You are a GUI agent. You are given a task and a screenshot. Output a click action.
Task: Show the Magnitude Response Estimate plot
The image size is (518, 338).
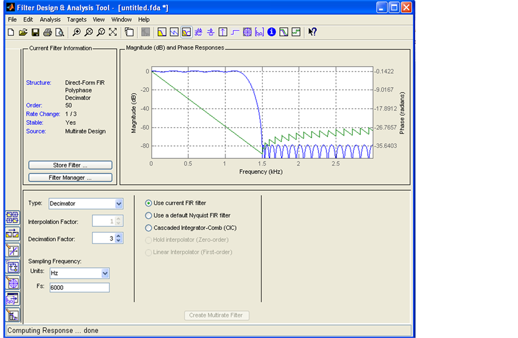pyautogui.click(x=284, y=32)
